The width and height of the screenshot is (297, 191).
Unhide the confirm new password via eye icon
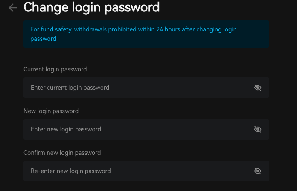click(258, 171)
